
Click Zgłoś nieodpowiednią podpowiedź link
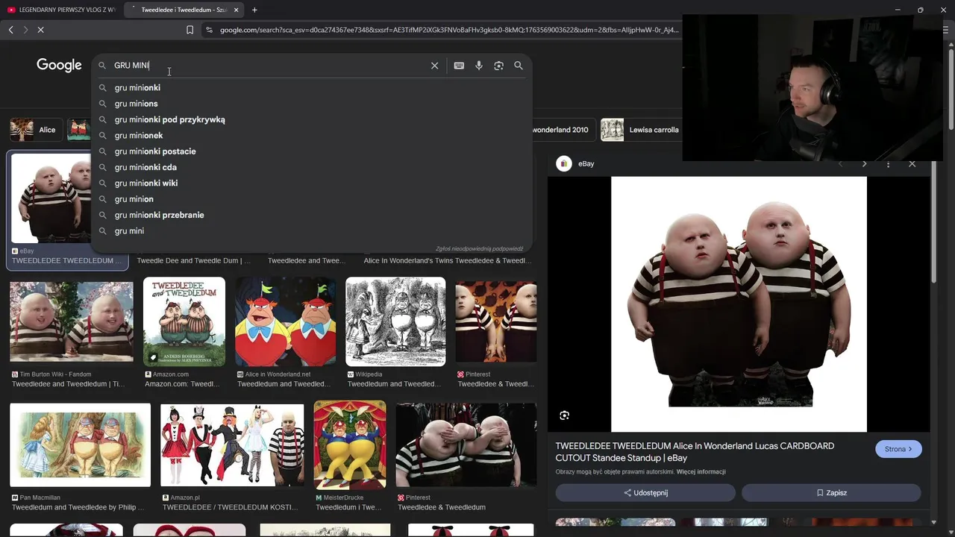pos(479,249)
